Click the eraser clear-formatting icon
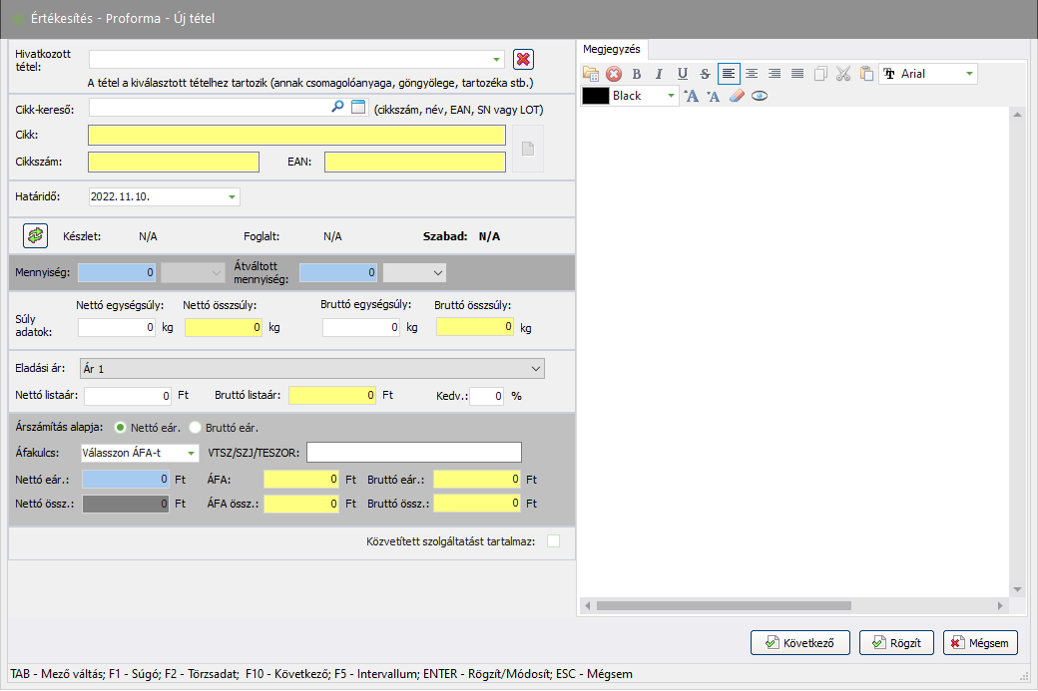Image resolution: width=1038 pixels, height=691 pixels. (x=737, y=96)
